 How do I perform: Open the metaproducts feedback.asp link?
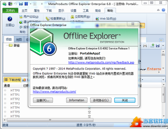point(101,63)
